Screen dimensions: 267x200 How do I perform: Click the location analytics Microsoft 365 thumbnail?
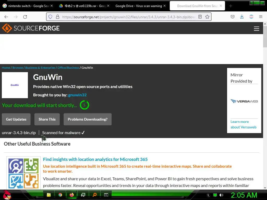click(23, 173)
